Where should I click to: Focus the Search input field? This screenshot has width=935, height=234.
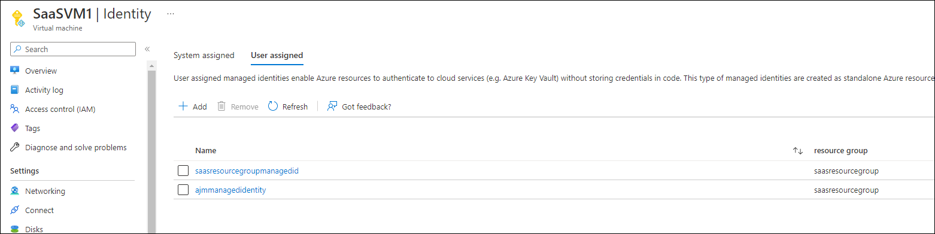pyautogui.click(x=73, y=49)
